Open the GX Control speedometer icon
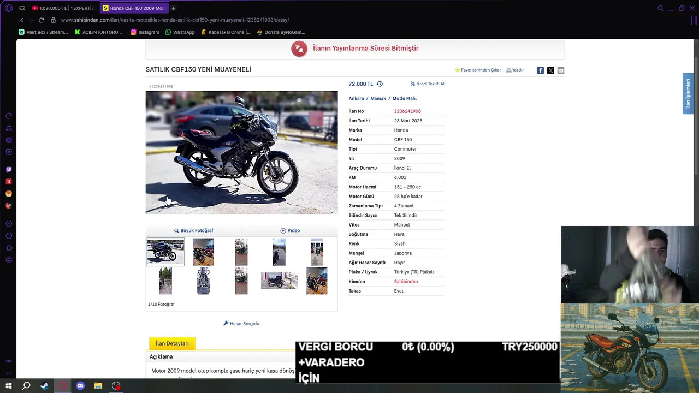699x393 pixels. (9, 116)
